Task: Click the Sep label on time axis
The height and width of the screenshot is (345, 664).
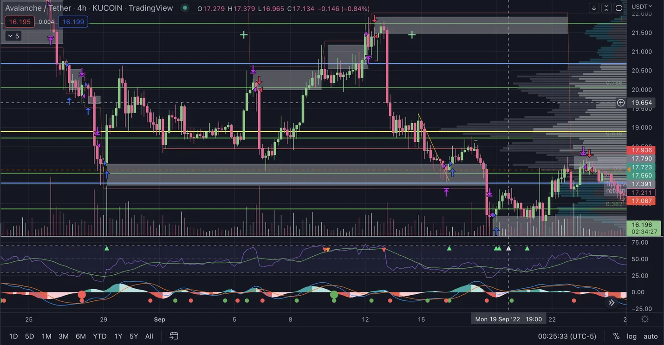Action: pos(160,319)
